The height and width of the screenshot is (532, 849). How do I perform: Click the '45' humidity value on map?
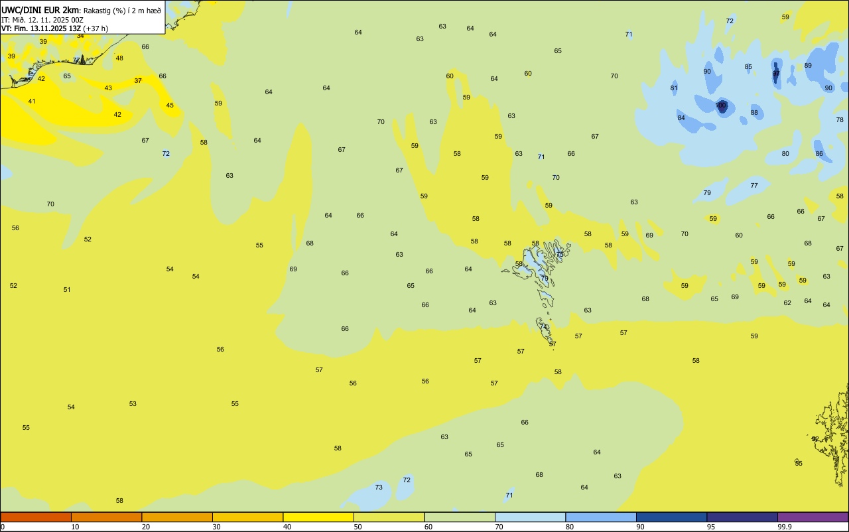pyautogui.click(x=170, y=105)
